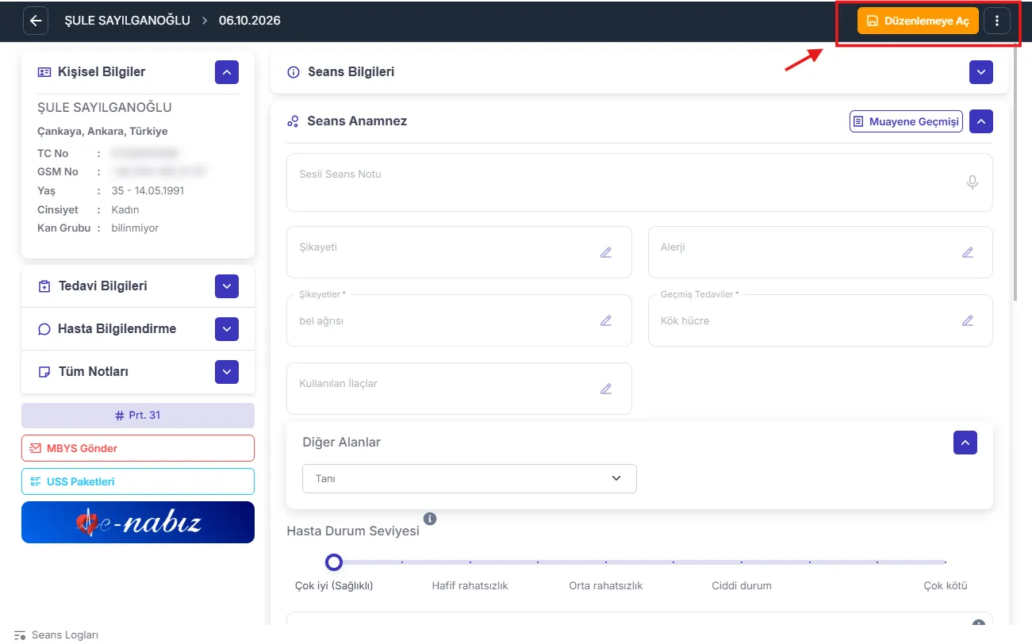Image resolution: width=1032 pixels, height=644 pixels.
Task: Expand the Tedavi Bilgileri section
Action: click(x=227, y=286)
